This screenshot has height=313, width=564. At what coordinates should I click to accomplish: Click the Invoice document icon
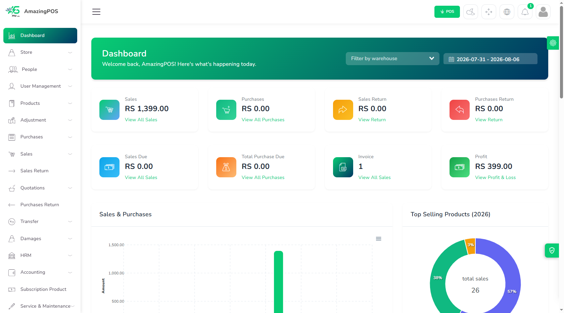[343, 167]
